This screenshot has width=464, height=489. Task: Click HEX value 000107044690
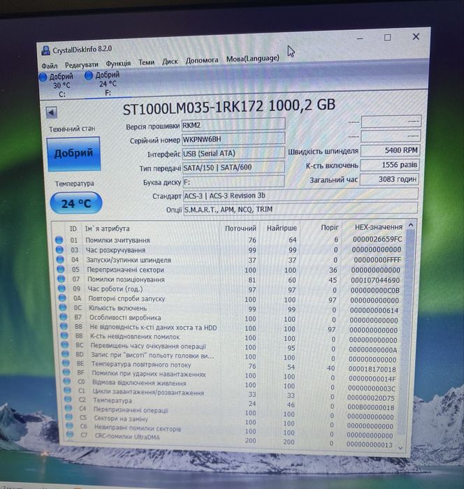(376, 280)
